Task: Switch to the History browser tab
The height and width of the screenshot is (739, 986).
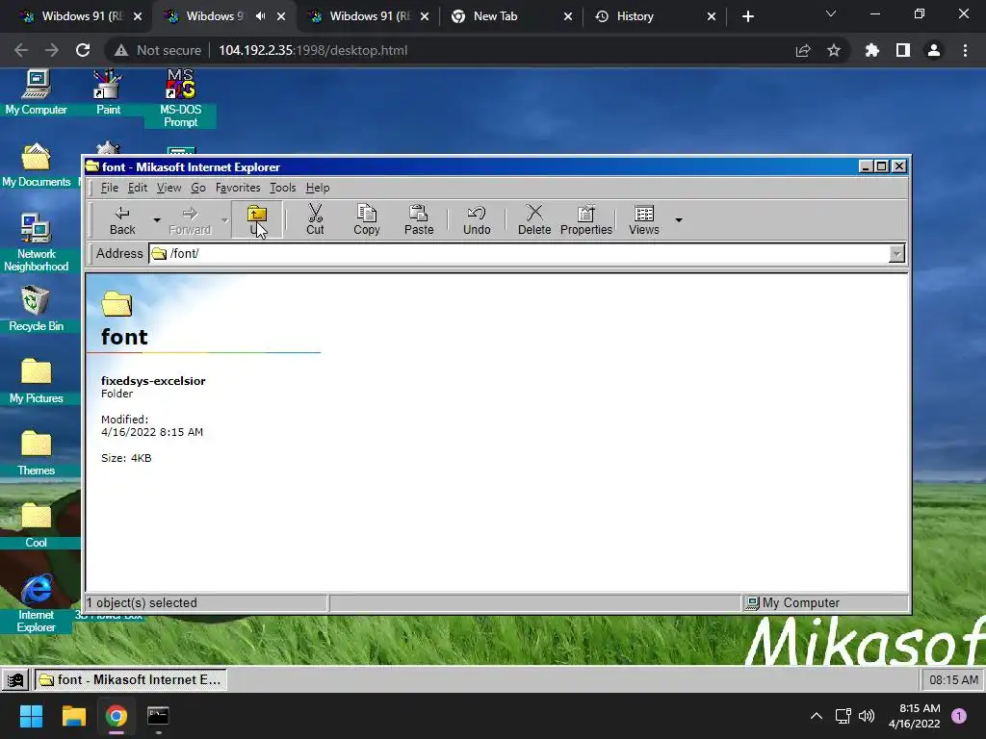Action: coord(654,16)
